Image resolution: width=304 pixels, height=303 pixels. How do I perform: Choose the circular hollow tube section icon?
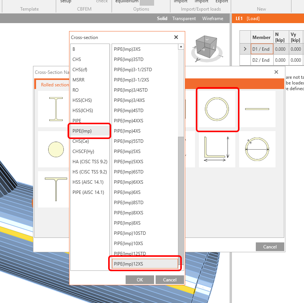click(x=217, y=109)
